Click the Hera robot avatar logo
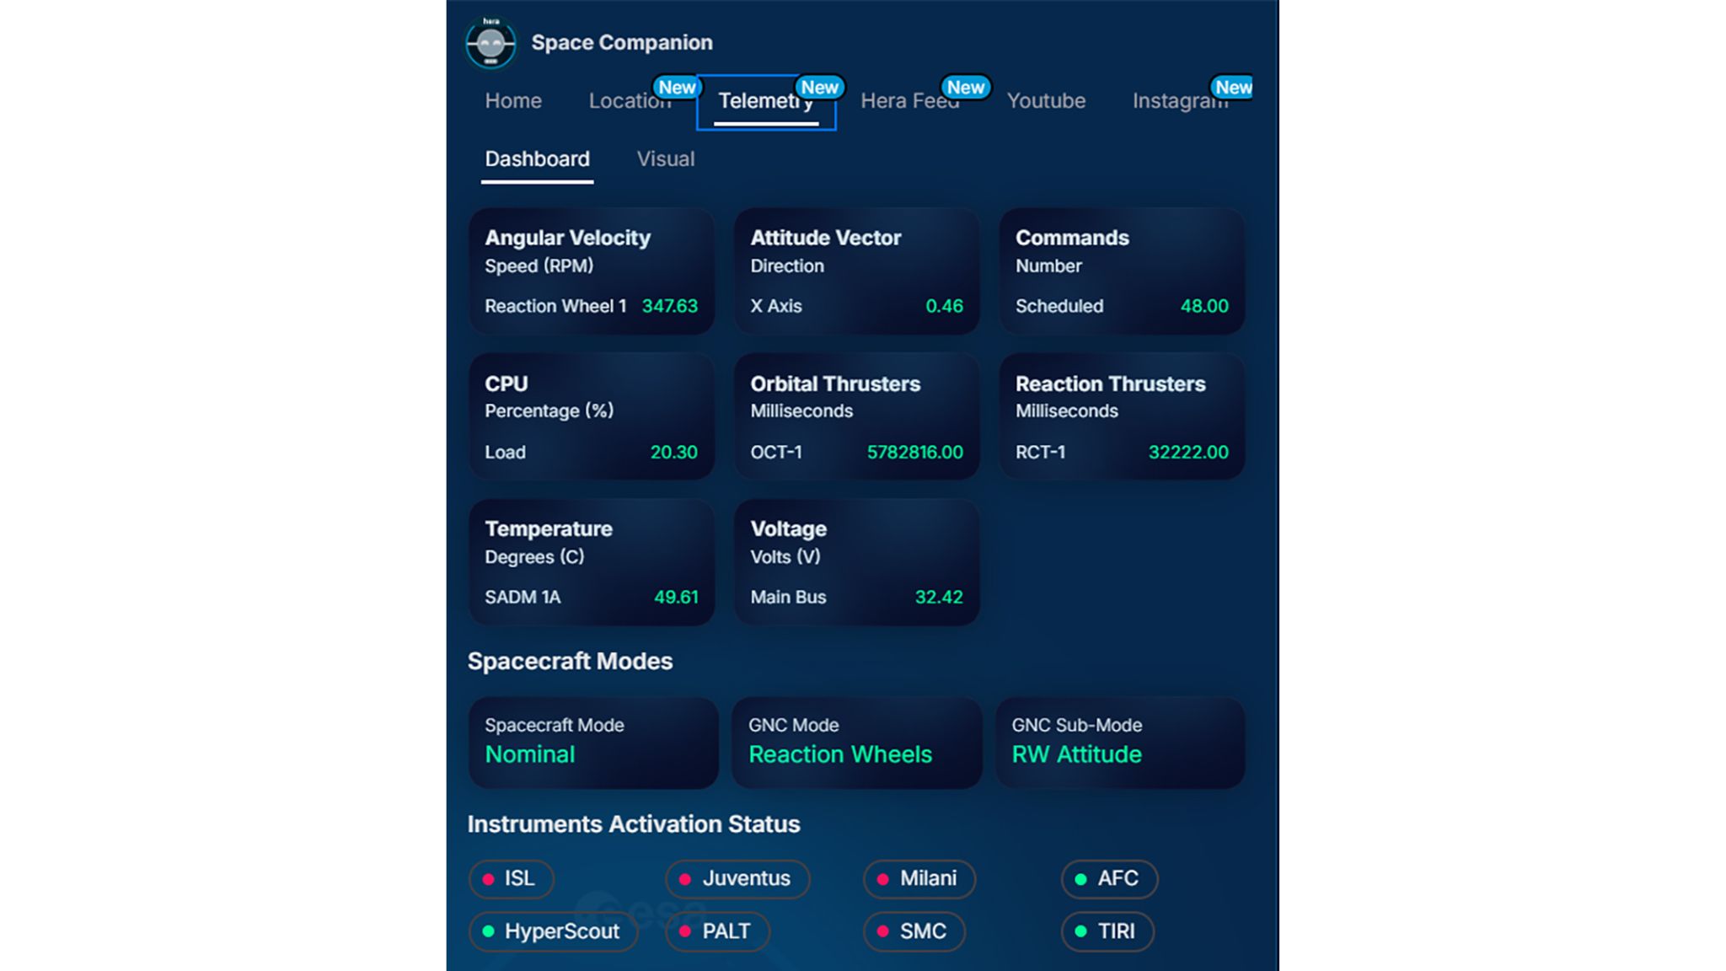This screenshot has height=971, width=1726. (x=490, y=42)
